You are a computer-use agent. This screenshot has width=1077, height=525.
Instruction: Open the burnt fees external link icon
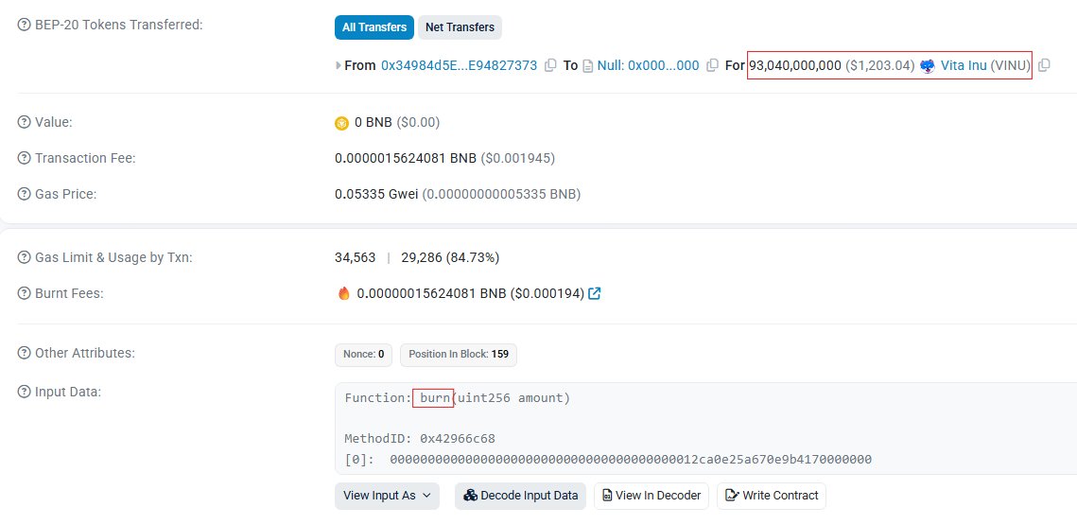click(x=595, y=293)
